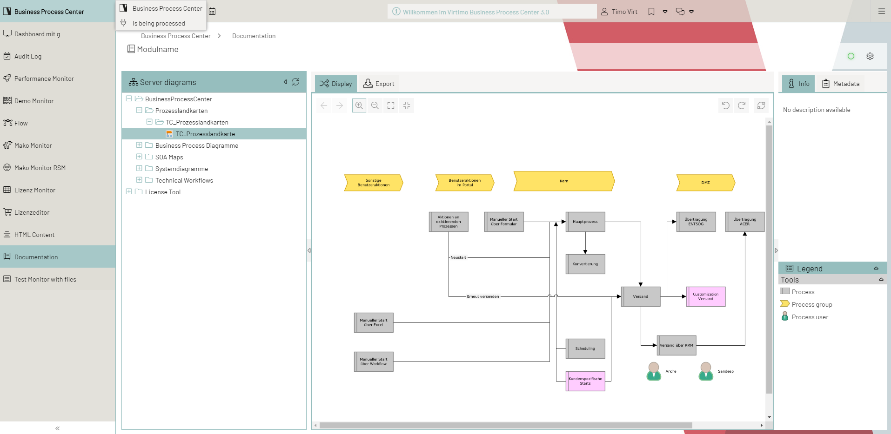The image size is (891, 434).
Task: Expand the Business Process Diagramme folder
Action: (x=139, y=145)
